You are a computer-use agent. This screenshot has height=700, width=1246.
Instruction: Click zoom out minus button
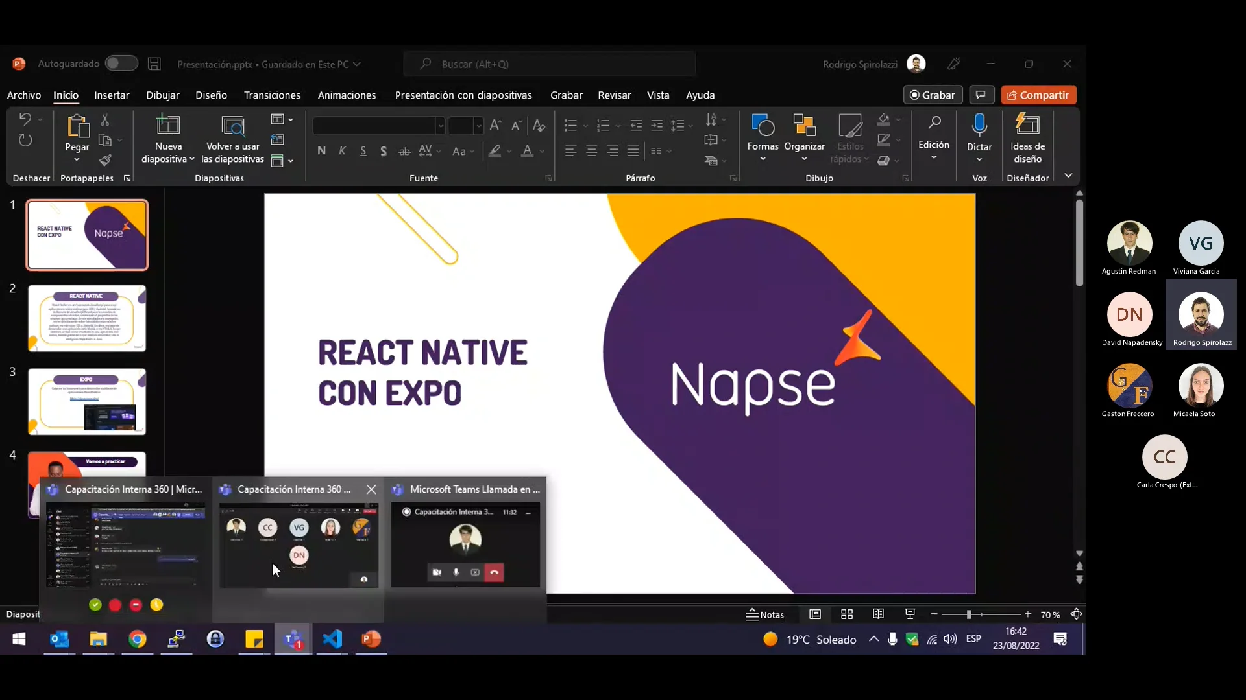[934, 614]
